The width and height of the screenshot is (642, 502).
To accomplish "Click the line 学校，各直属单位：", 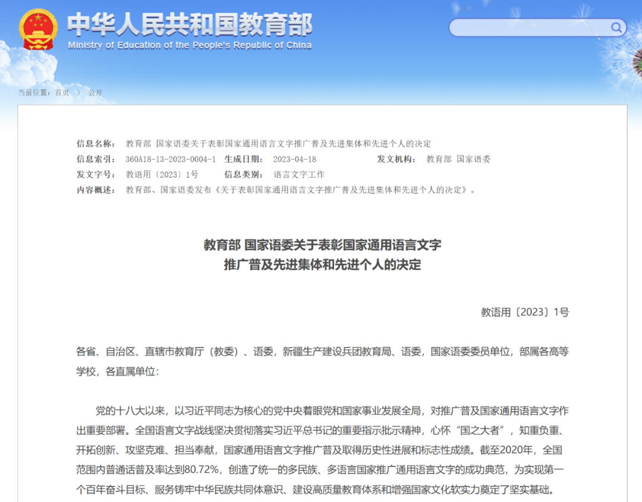I will [117, 371].
